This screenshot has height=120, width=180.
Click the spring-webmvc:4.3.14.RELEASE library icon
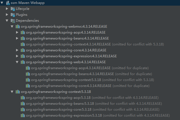click(18, 27)
